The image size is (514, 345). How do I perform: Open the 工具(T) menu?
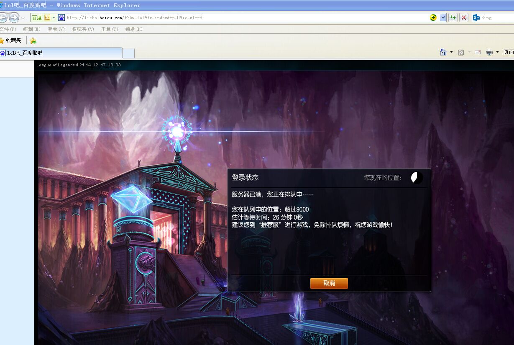coord(110,29)
